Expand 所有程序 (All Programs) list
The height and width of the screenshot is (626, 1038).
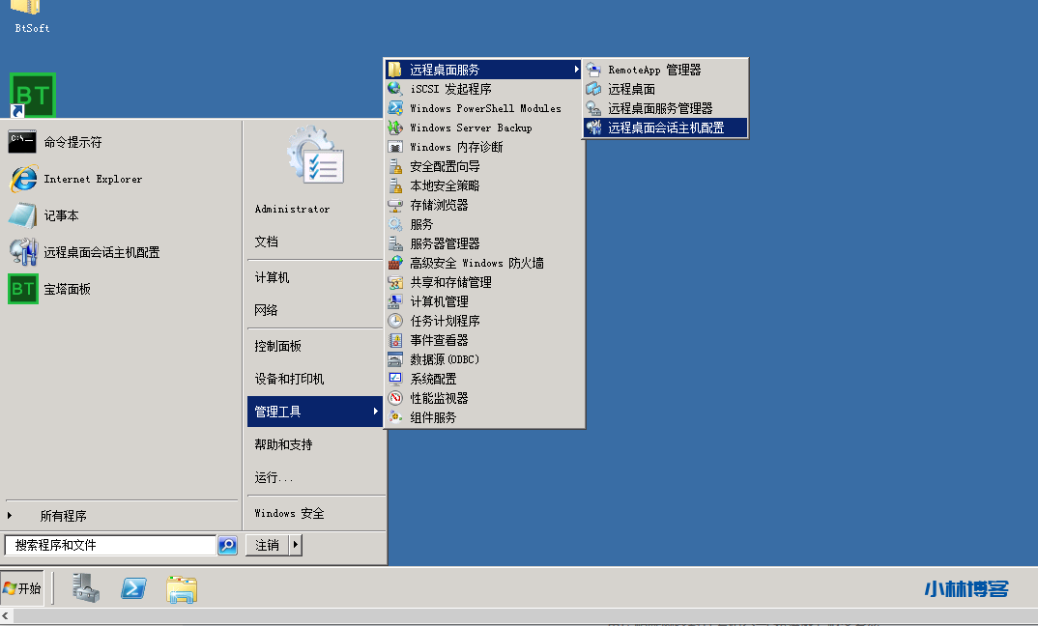[63, 516]
